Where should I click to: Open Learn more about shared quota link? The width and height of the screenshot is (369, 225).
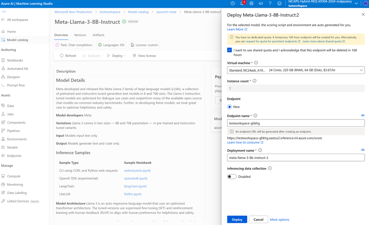point(324,41)
